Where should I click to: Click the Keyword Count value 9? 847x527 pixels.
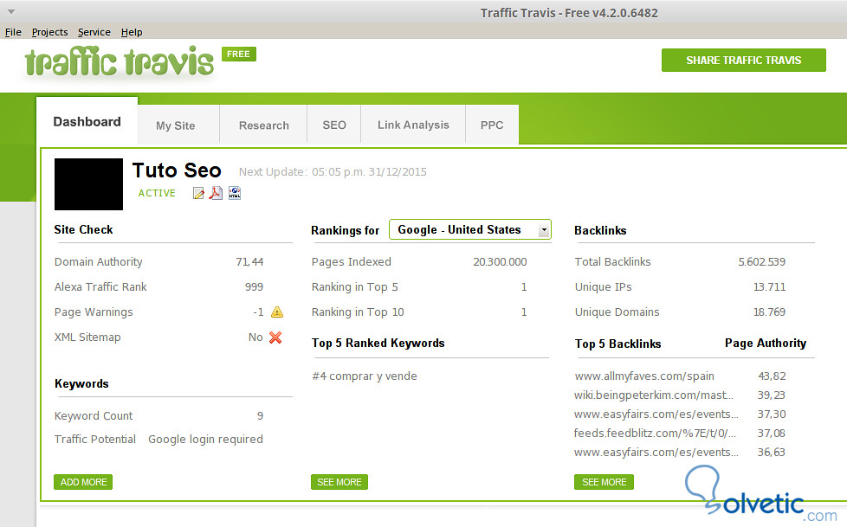(x=260, y=415)
